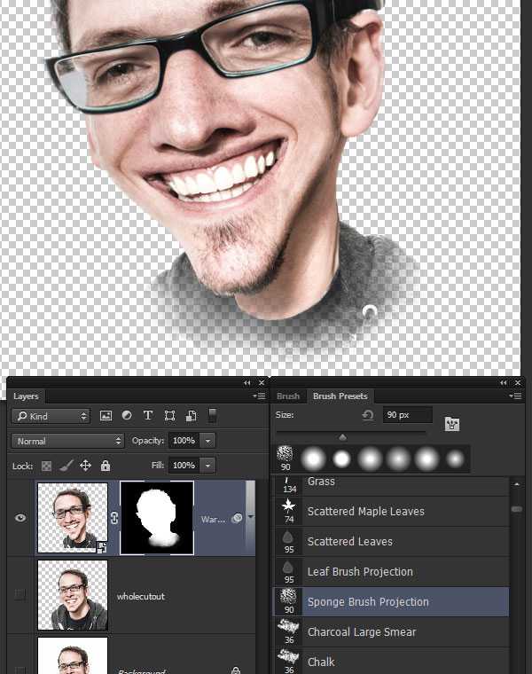Filter layers by type layer icon

coord(148,415)
